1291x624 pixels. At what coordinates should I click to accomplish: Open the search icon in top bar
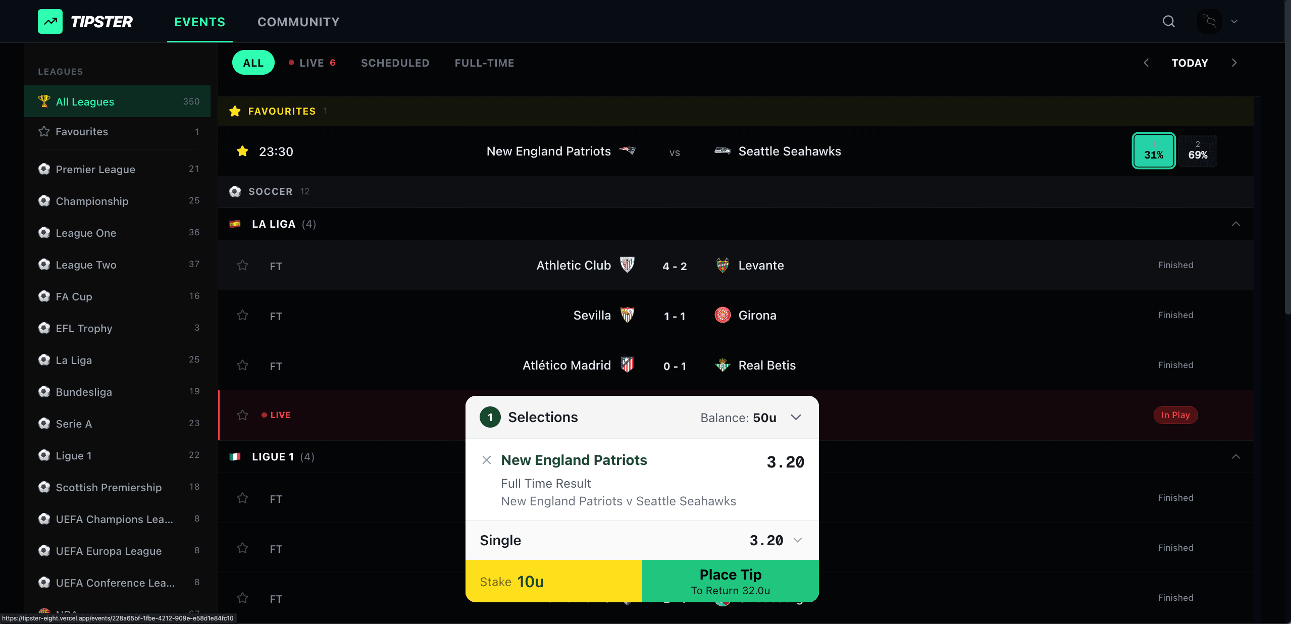tap(1168, 21)
